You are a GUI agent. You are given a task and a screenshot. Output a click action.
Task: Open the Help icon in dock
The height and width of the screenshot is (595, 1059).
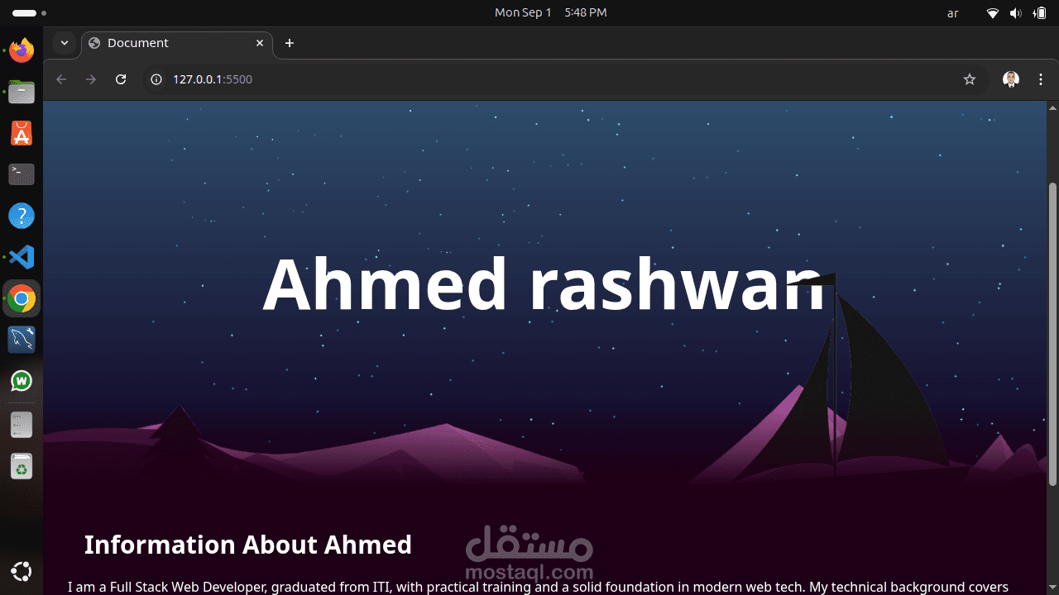[22, 216]
